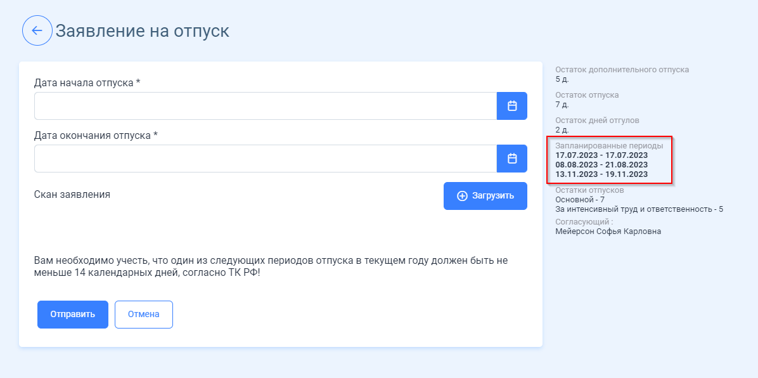Click the Заявление на отпуск page title
The image size is (758, 378).
point(142,31)
